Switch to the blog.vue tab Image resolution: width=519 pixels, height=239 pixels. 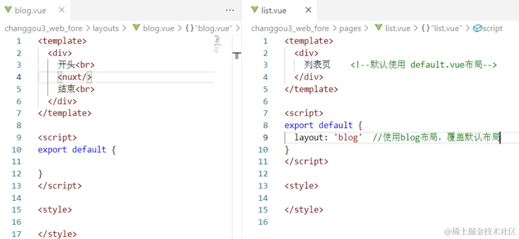35,10
